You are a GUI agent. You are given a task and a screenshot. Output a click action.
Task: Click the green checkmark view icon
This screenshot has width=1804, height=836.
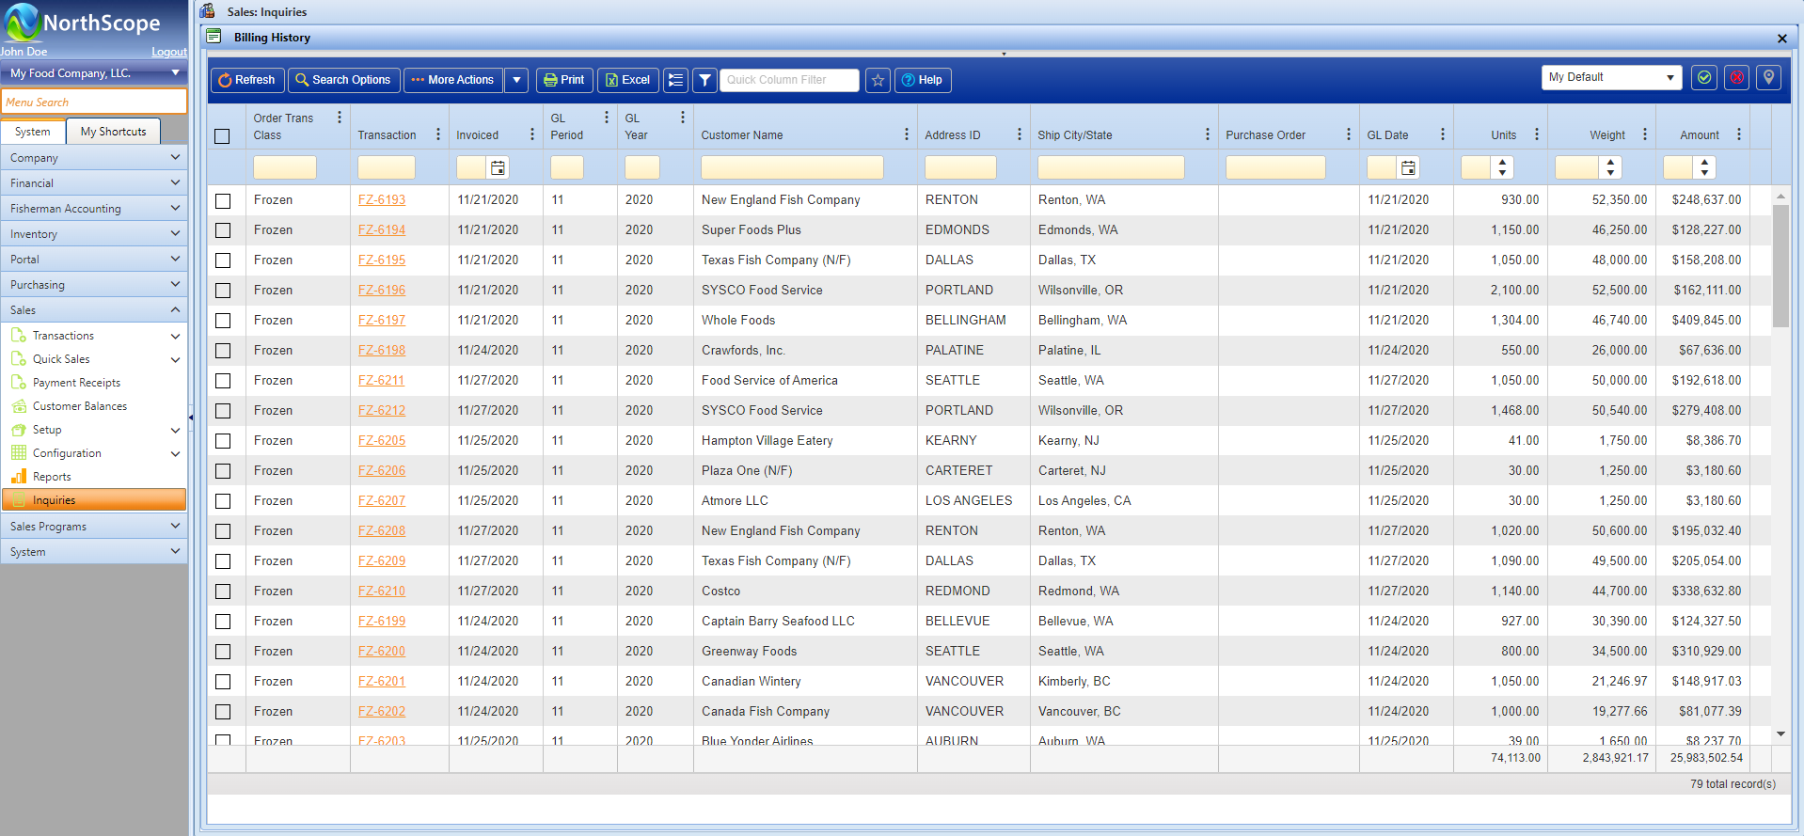pyautogui.click(x=1704, y=78)
